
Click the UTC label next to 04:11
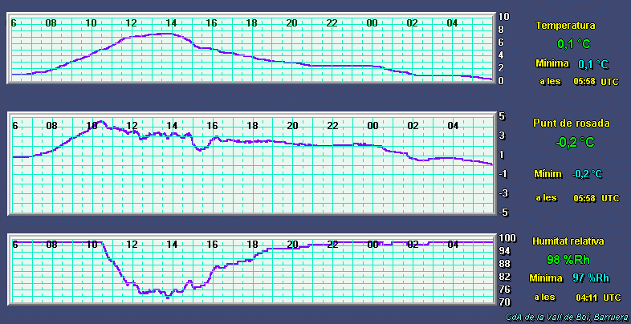(x=612, y=298)
